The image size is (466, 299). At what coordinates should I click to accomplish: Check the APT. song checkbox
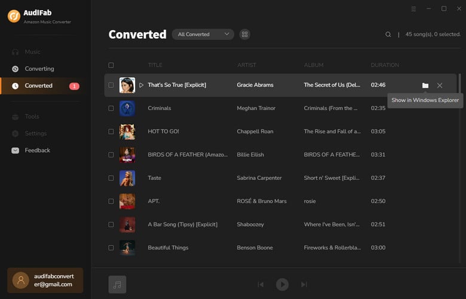tap(111, 201)
